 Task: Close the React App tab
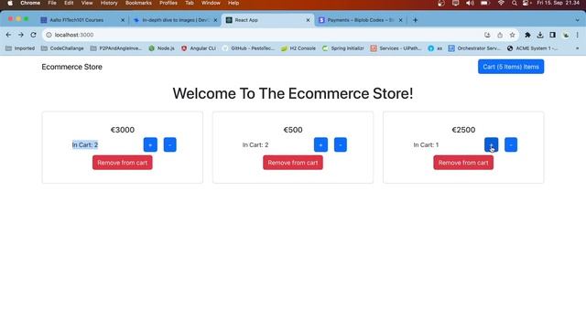(x=308, y=20)
